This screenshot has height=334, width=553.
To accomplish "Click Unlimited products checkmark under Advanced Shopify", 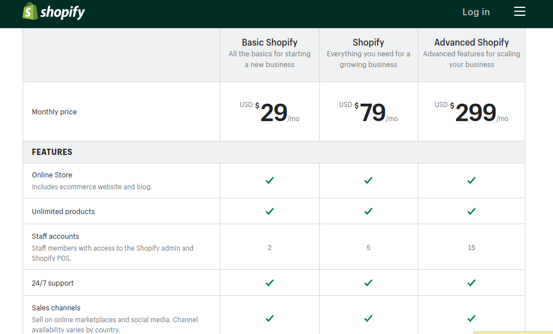I will (x=471, y=211).
